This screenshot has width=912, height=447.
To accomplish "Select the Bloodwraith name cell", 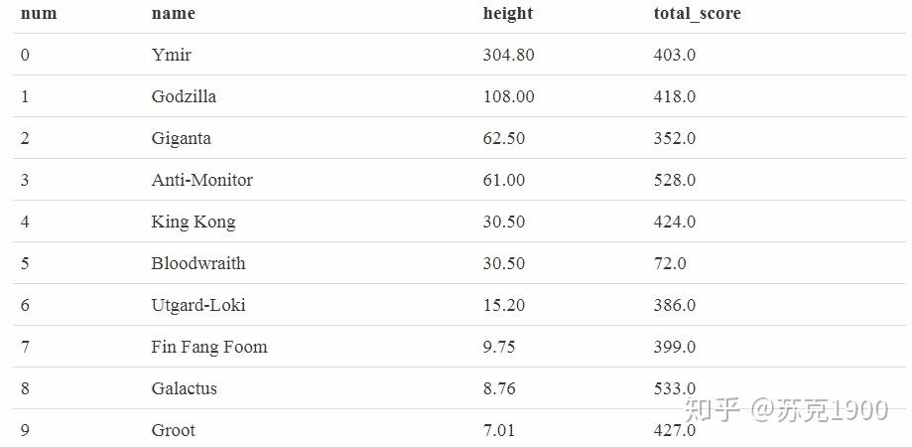I will point(198,263).
